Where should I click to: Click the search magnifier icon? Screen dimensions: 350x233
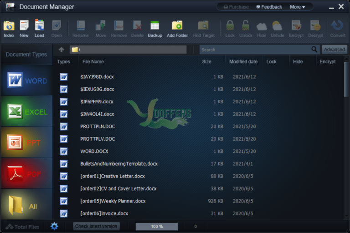tap(314, 49)
